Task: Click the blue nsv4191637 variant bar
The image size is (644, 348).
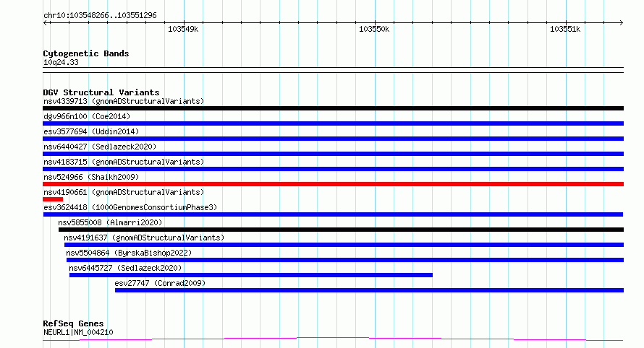Action: 344,245
